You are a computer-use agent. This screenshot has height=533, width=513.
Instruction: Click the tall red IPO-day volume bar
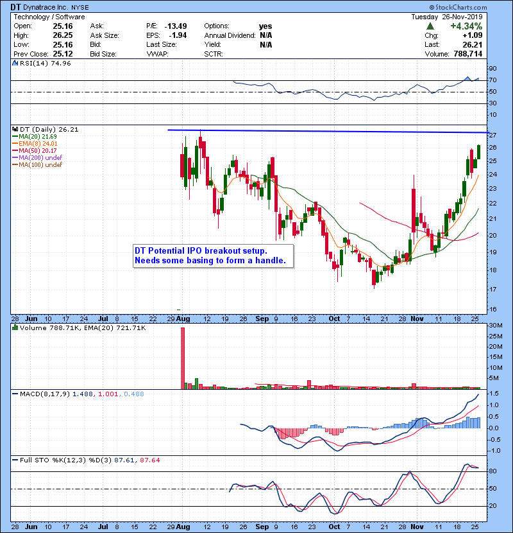[183, 358]
